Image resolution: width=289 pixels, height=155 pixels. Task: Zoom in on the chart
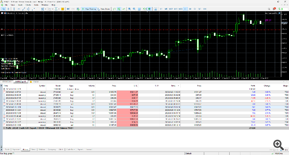pyautogui.click(x=129, y=9)
